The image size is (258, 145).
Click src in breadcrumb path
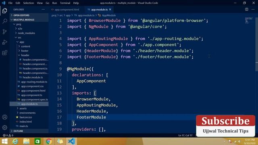coord(61,15)
